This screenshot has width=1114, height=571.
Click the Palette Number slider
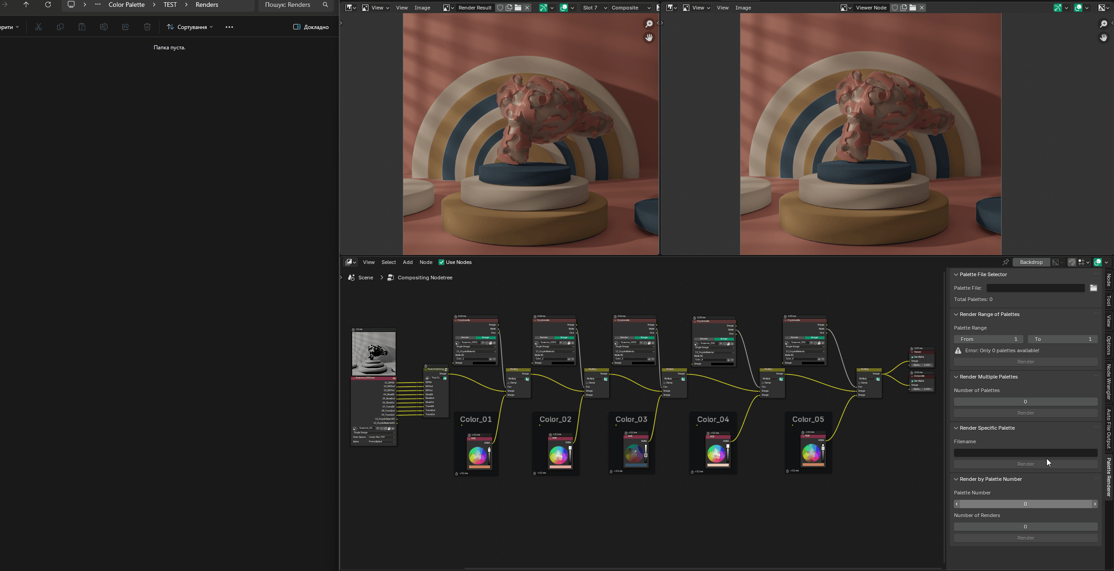coord(1026,504)
